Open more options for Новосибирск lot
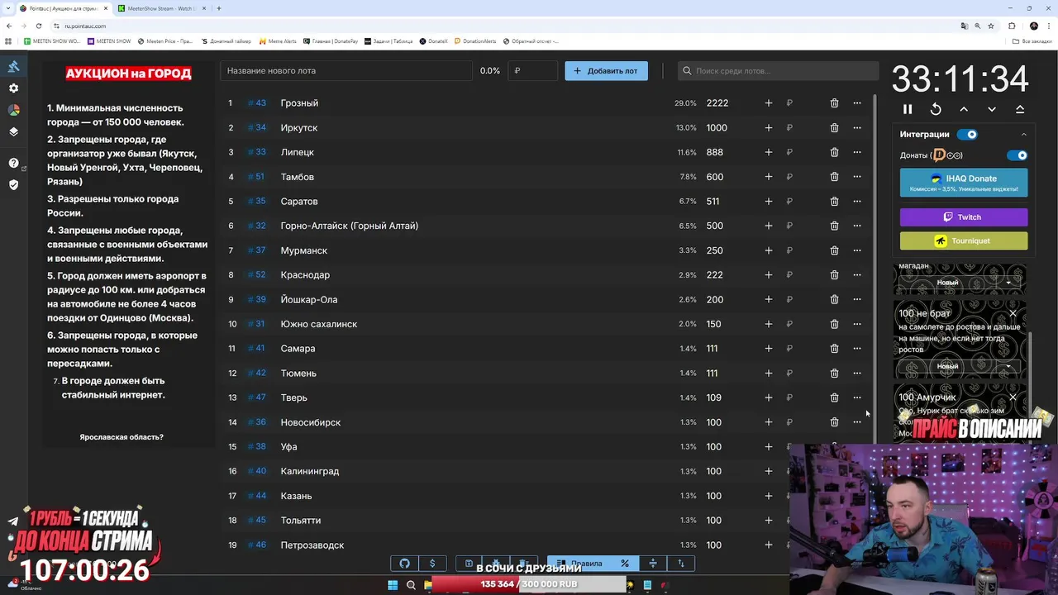This screenshot has height=595, width=1058. [857, 422]
